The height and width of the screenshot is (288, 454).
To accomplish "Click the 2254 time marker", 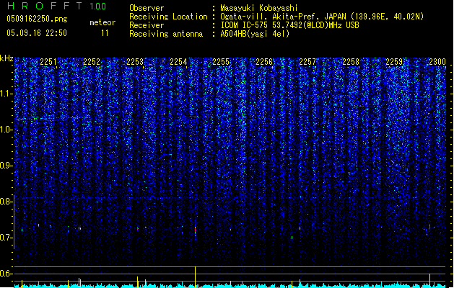I will tap(178, 62).
